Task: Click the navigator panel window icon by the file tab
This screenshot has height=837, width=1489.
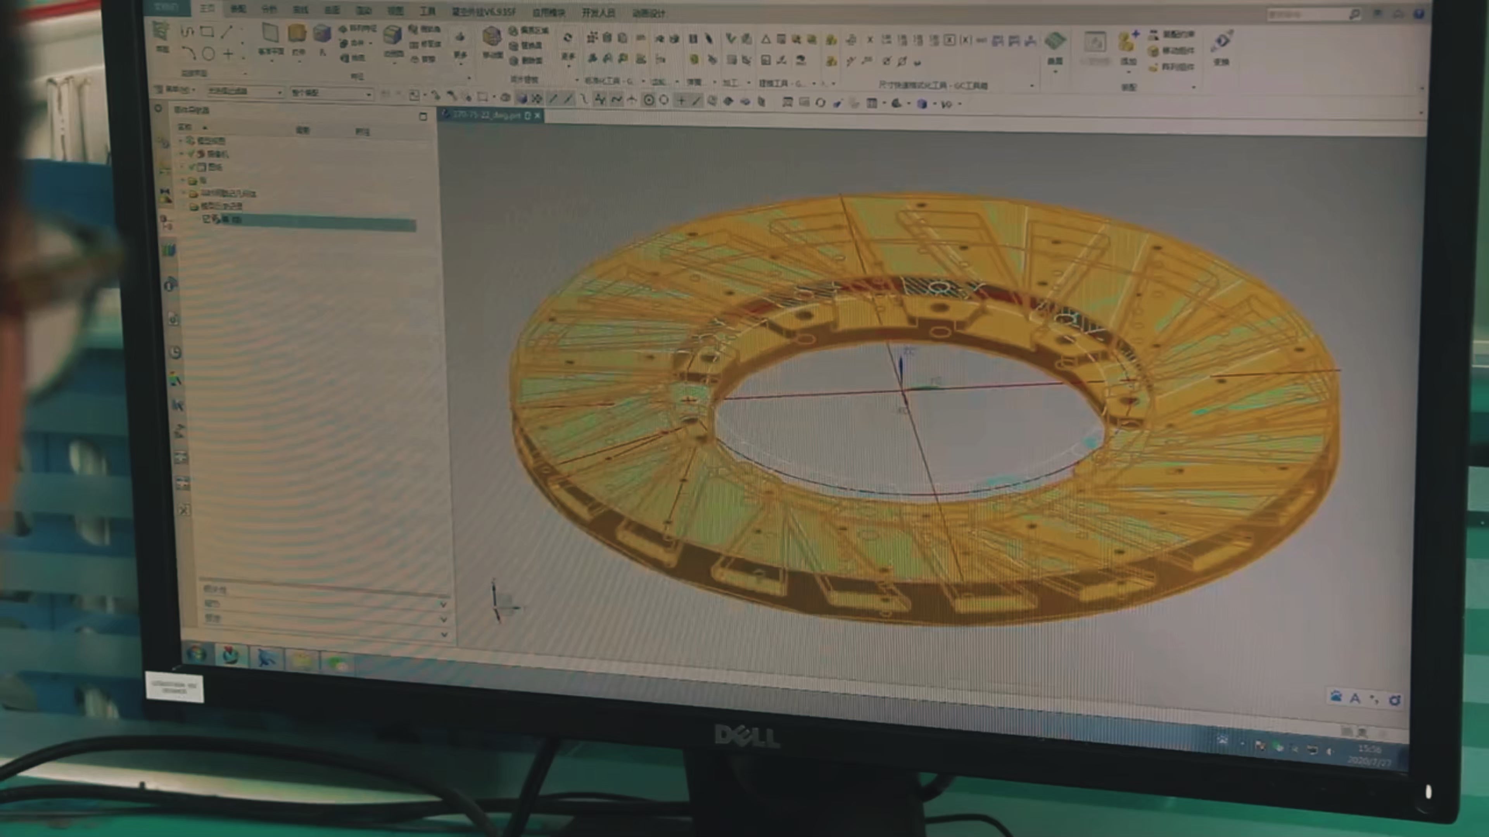Action: point(423,116)
